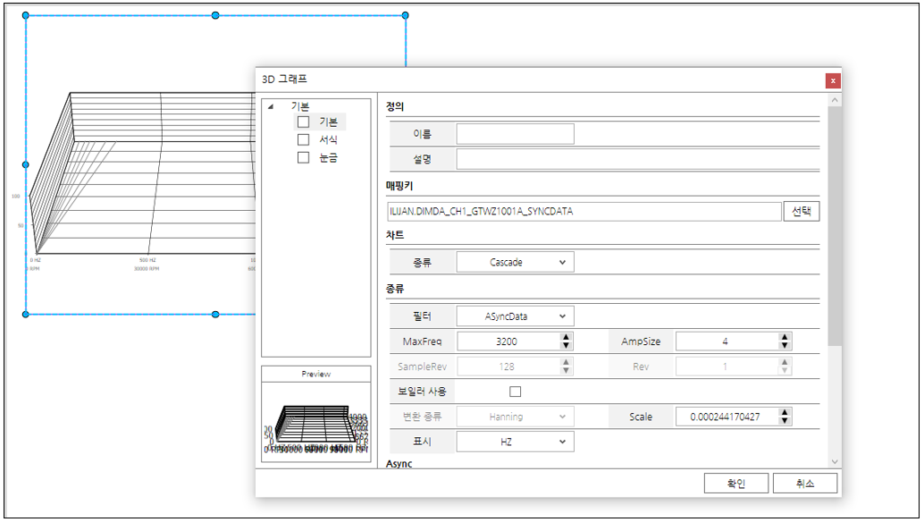Open the 표시 HZ dropdown
Image resolution: width=924 pixels, height=522 pixels.
coord(515,442)
